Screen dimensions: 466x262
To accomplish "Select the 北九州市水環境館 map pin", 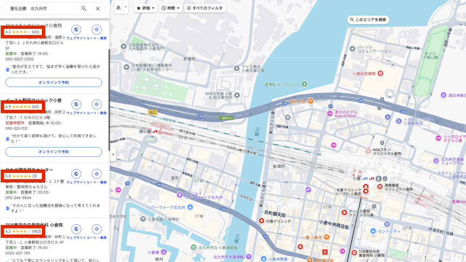I will pyautogui.click(x=248, y=257).
